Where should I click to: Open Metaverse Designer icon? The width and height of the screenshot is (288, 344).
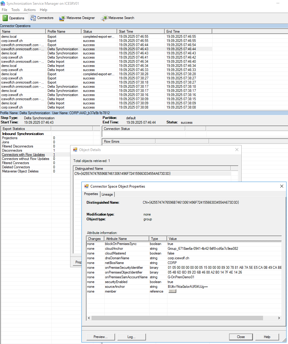point(62,18)
